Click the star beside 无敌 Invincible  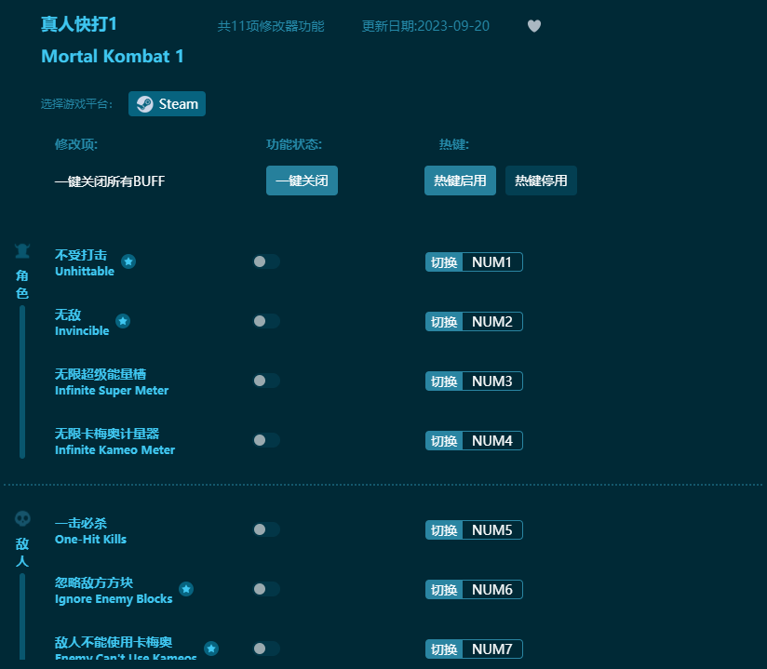[x=122, y=321]
